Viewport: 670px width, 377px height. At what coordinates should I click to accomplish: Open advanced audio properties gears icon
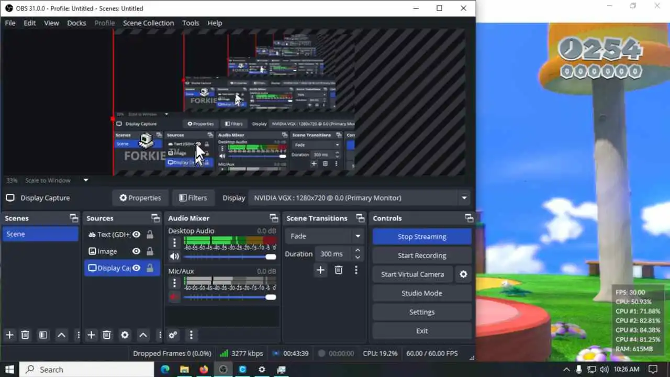(173, 335)
